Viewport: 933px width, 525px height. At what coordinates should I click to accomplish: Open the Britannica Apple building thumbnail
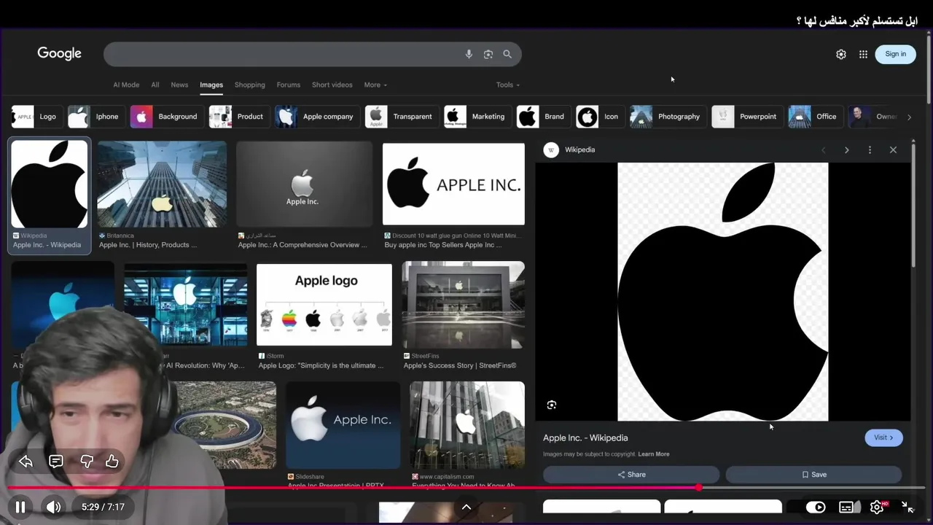click(x=162, y=184)
